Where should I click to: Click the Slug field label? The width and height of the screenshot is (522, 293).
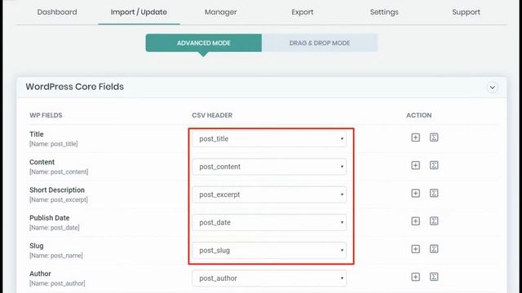click(x=37, y=246)
